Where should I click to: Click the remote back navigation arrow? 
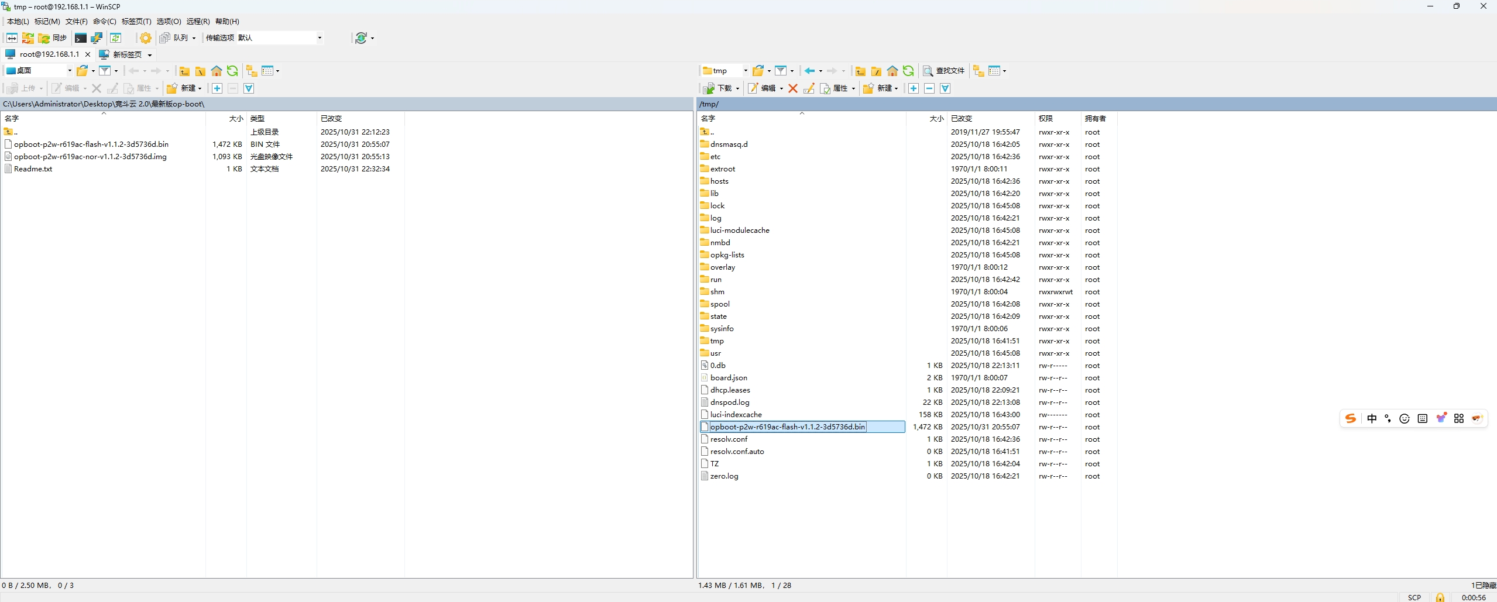(809, 71)
